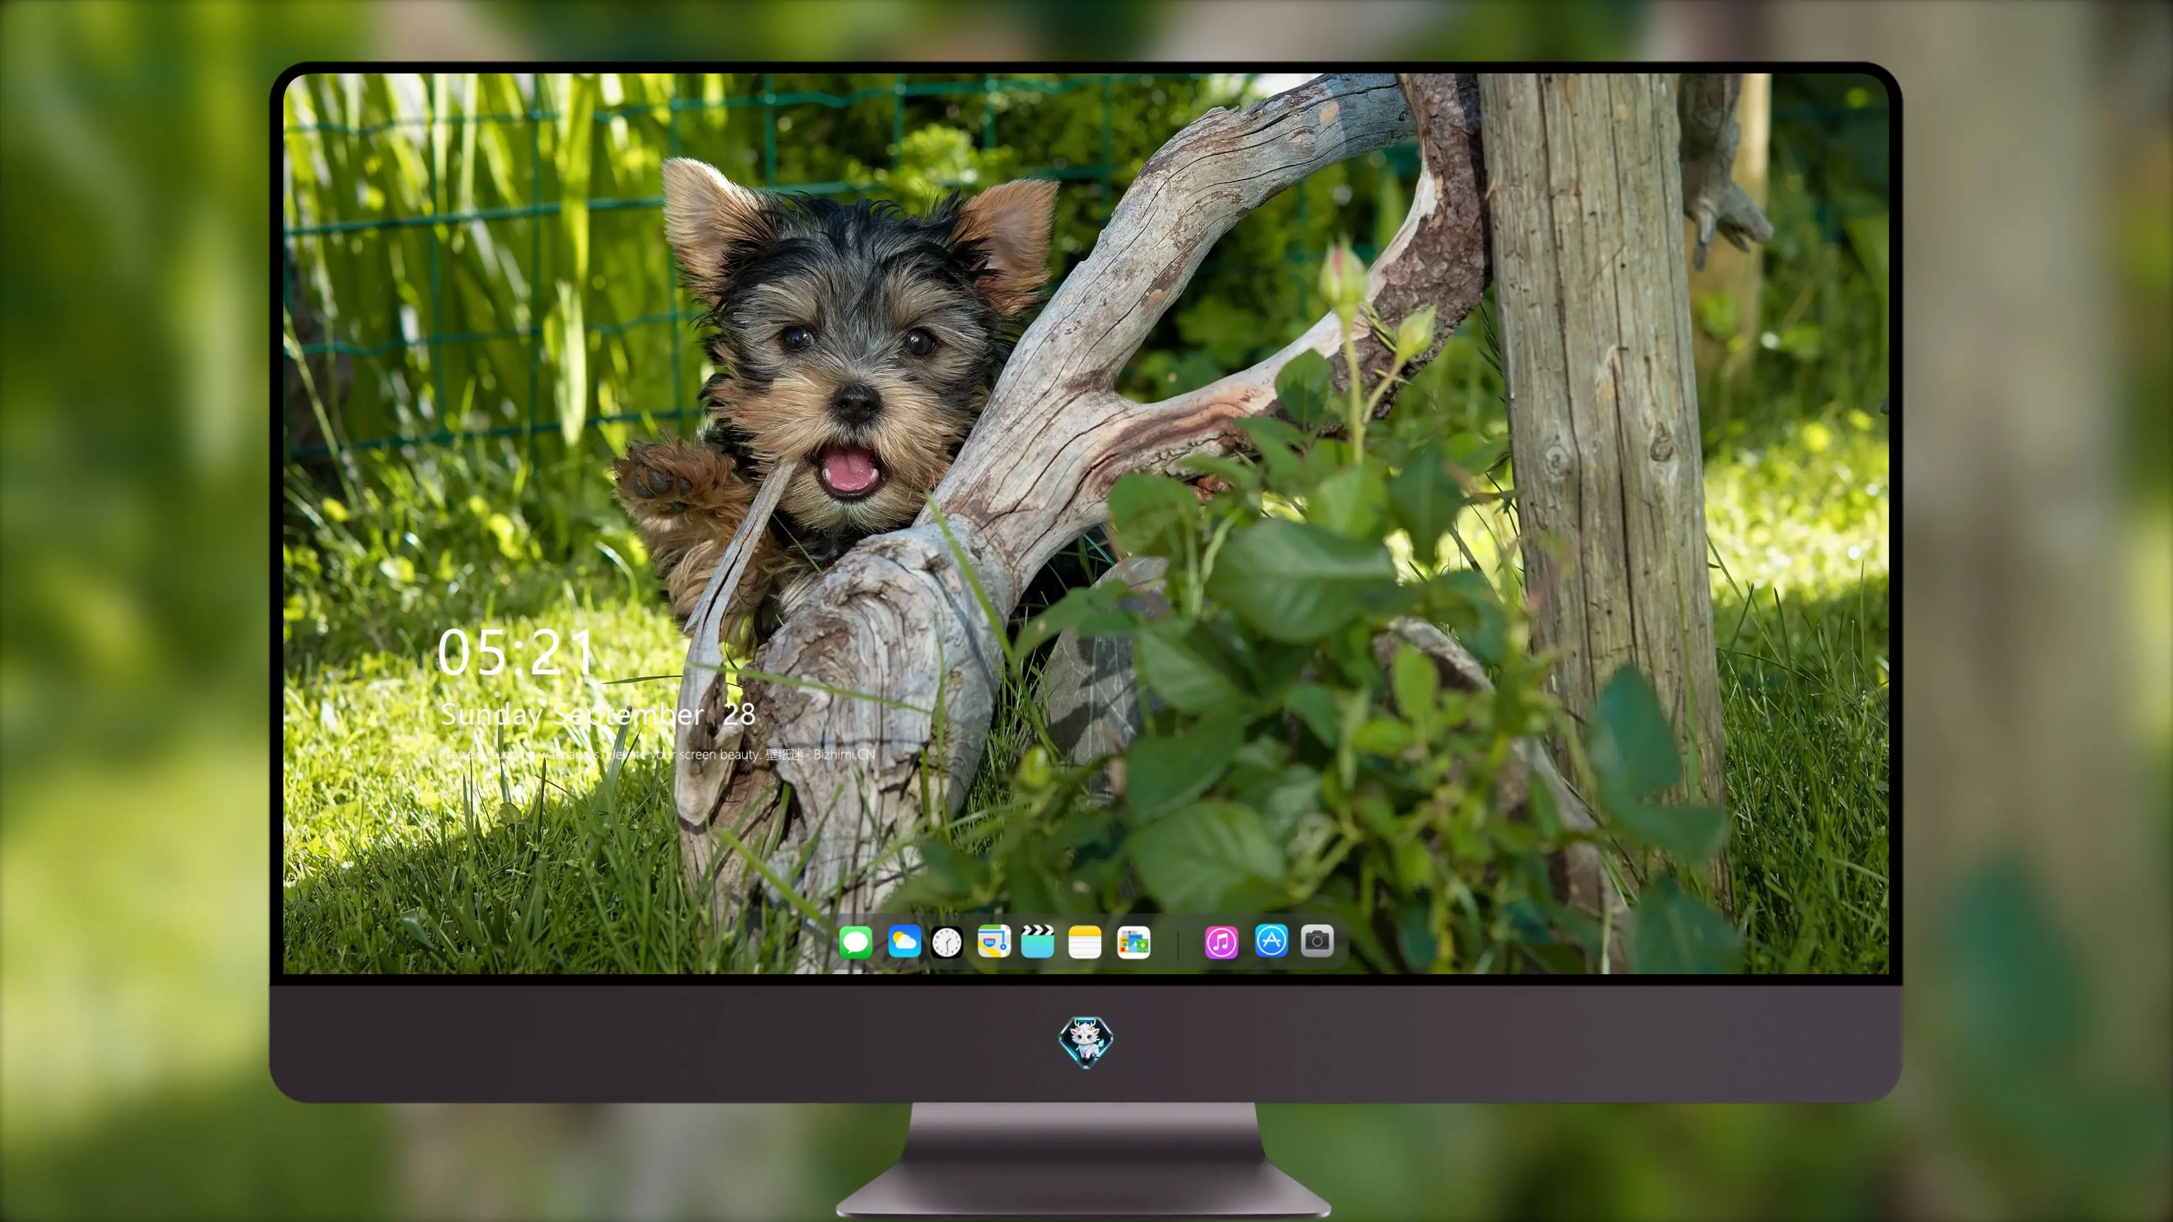Click the dragon logo on monitor chin
Viewport: 2173px width, 1222px height.
(1086, 1042)
